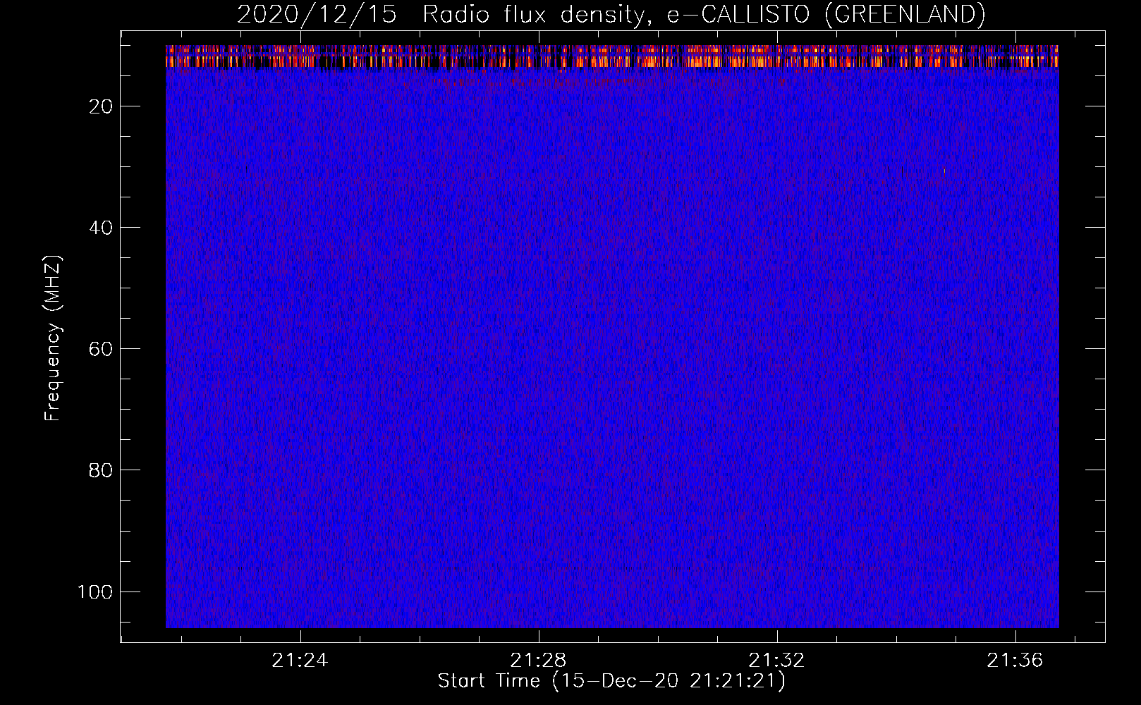
Task: Click the '40' frequency tick label
Action: 101,228
